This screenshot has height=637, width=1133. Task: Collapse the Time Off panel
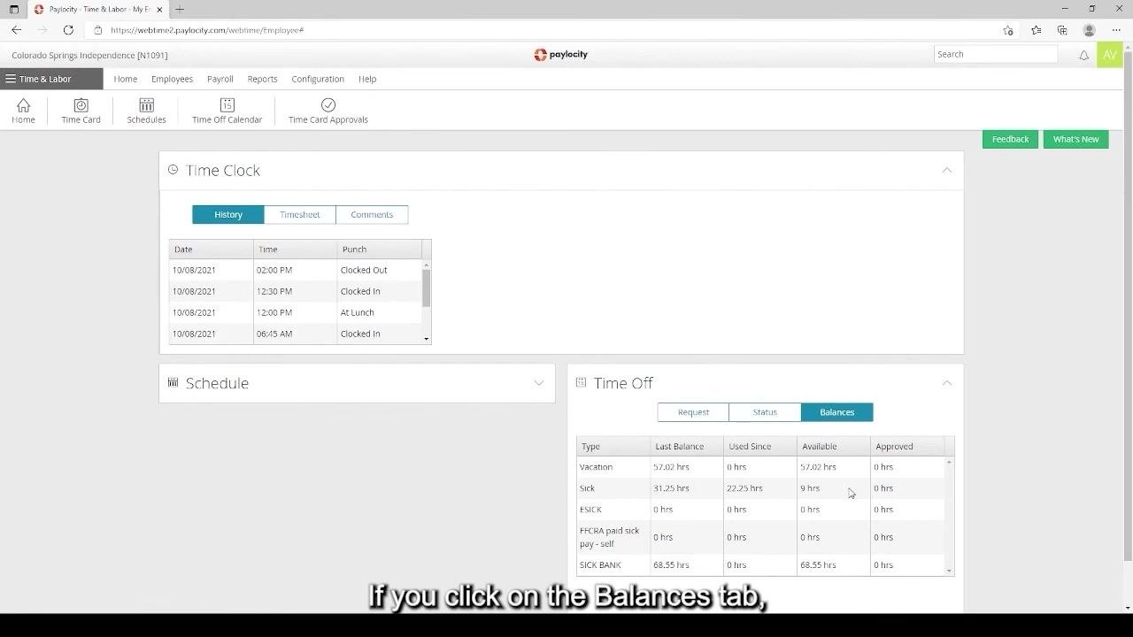click(947, 383)
